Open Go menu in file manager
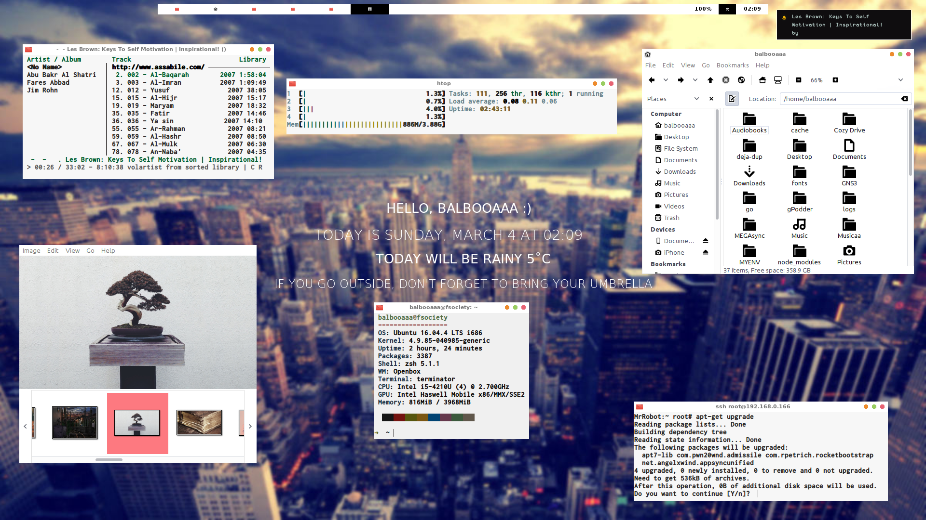Screen dimensions: 926x520 click(706, 65)
